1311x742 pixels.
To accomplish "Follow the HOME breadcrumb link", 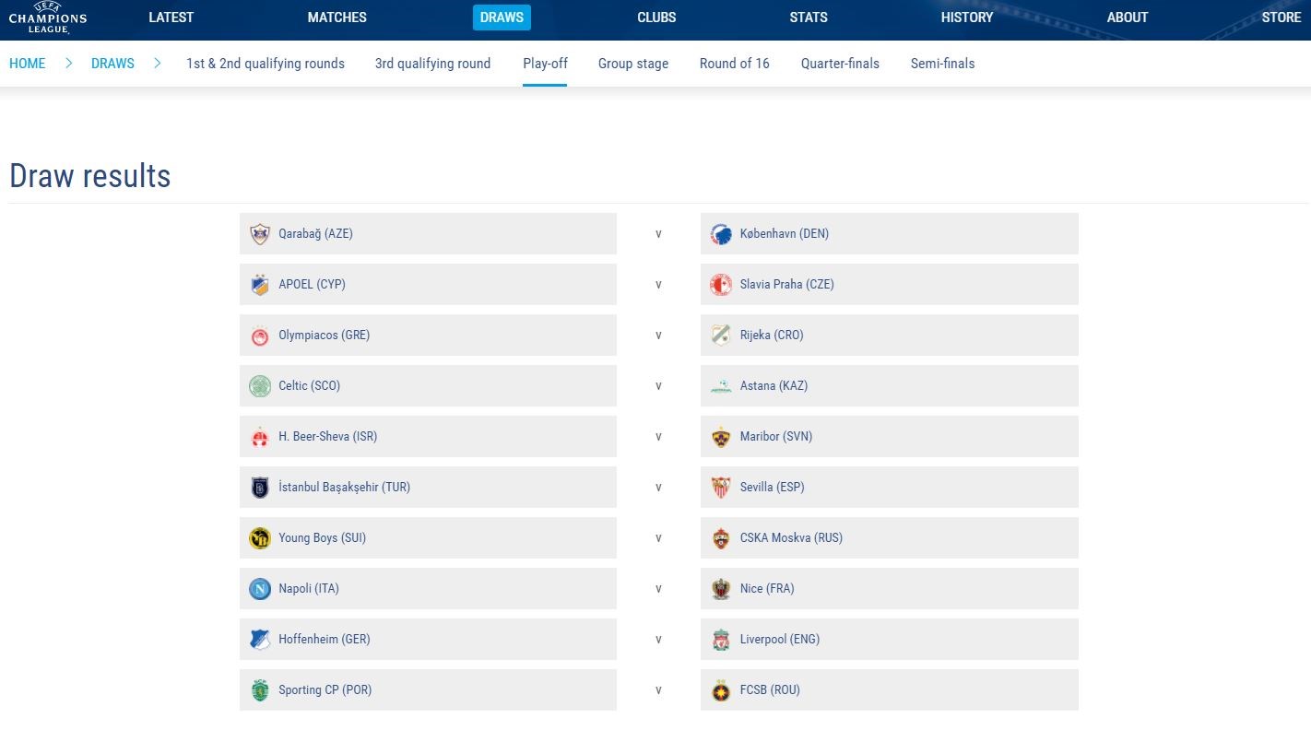I will tap(28, 64).
